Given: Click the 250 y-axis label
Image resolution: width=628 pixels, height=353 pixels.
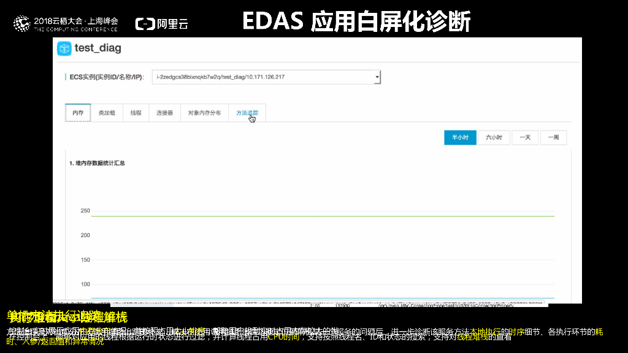Looking at the screenshot, I should coord(85,211).
